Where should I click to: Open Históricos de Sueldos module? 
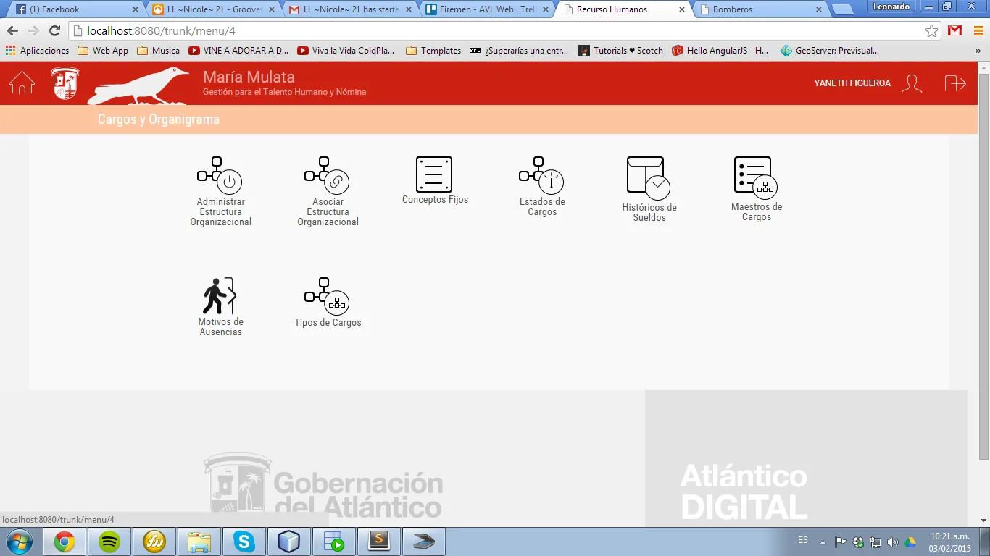649,189
